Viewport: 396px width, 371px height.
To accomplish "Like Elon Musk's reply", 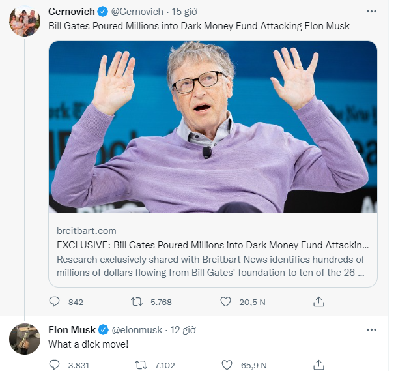I will [x=226, y=365].
